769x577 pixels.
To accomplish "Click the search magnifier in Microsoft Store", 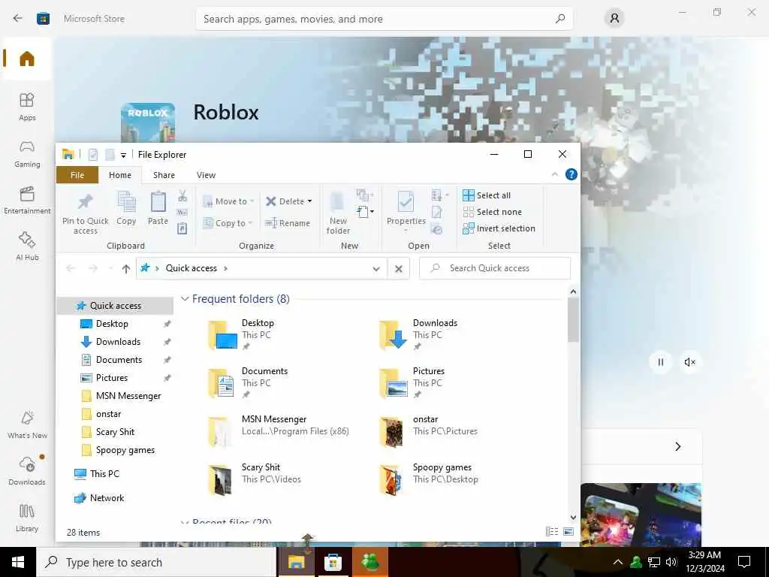I will 560,19.
